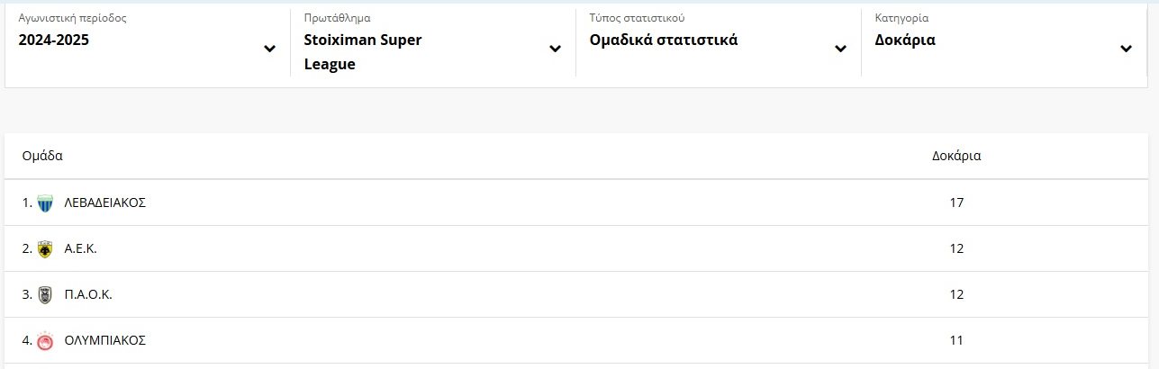This screenshot has height=369, width=1159.
Task: Open the Κατηγορία dropdown arrow
Action: point(1126,49)
